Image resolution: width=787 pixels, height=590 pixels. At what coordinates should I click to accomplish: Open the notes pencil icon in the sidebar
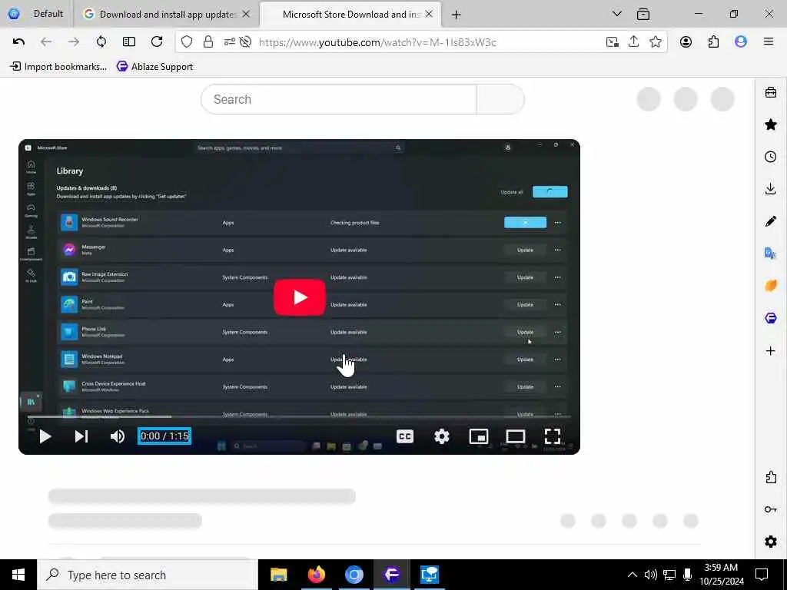pyautogui.click(x=771, y=221)
